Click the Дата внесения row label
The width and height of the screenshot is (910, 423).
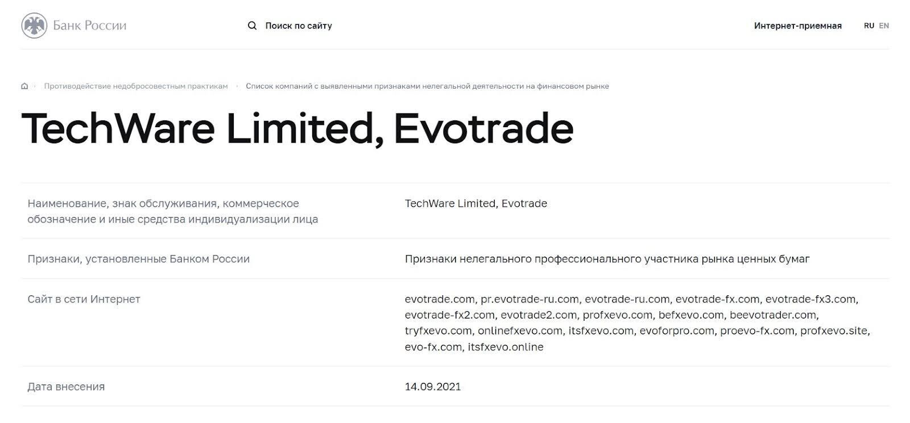pos(66,387)
